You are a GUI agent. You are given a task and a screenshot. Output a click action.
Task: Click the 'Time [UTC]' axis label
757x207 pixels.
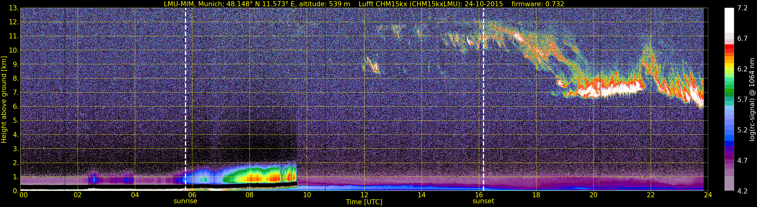pyautogui.click(x=364, y=202)
